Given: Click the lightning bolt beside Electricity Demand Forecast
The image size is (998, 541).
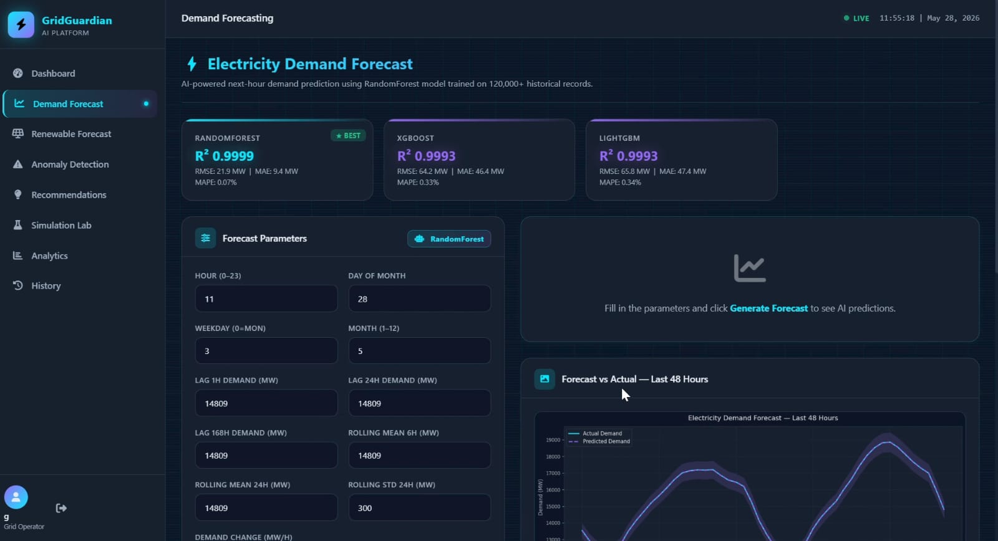Looking at the screenshot, I should (x=192, y=64).
